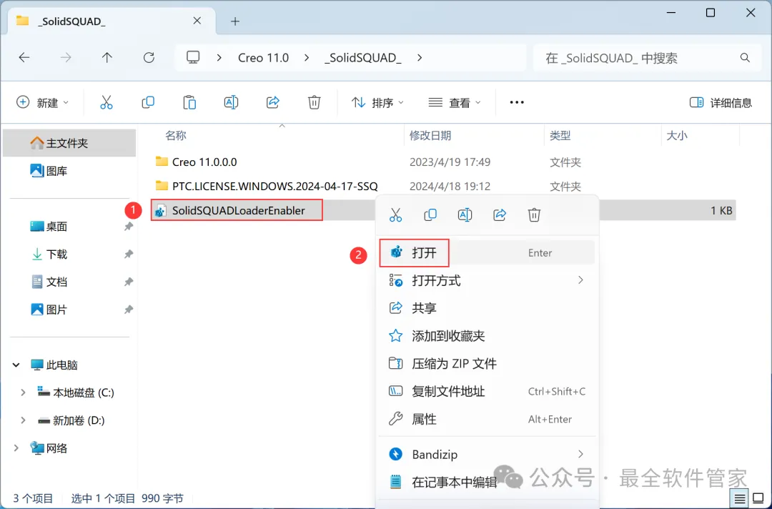
Task: Sort by the 大小 column header
Action: pyautogui.click(x=676, y=135)
